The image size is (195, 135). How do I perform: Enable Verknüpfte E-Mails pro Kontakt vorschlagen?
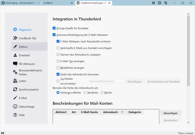click(x=58, y=48)
